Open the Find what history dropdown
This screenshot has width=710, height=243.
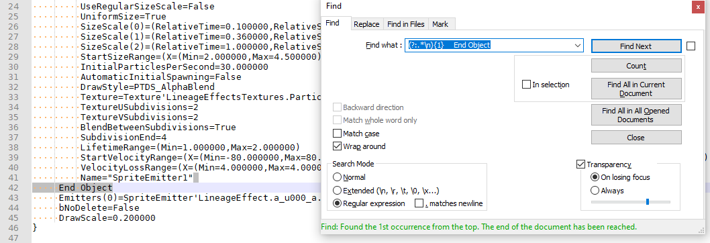coord(577,46)
